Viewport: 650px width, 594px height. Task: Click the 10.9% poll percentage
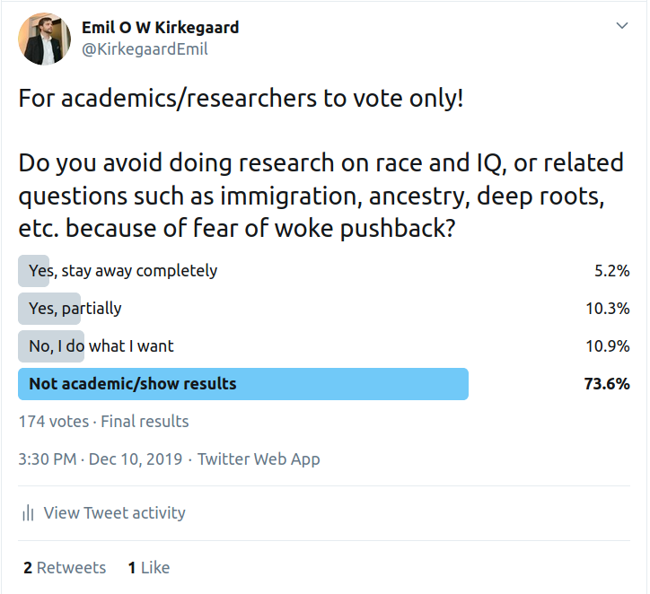(607, 345)
